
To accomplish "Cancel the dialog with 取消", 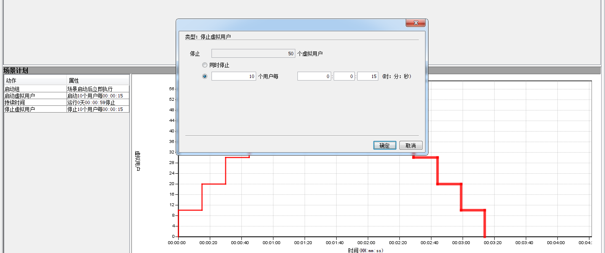I will 410,145.
